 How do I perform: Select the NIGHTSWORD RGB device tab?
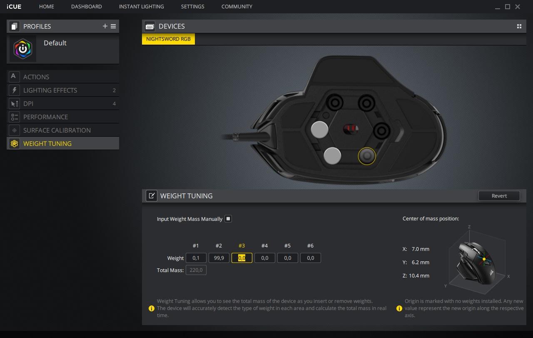point(168,39)
